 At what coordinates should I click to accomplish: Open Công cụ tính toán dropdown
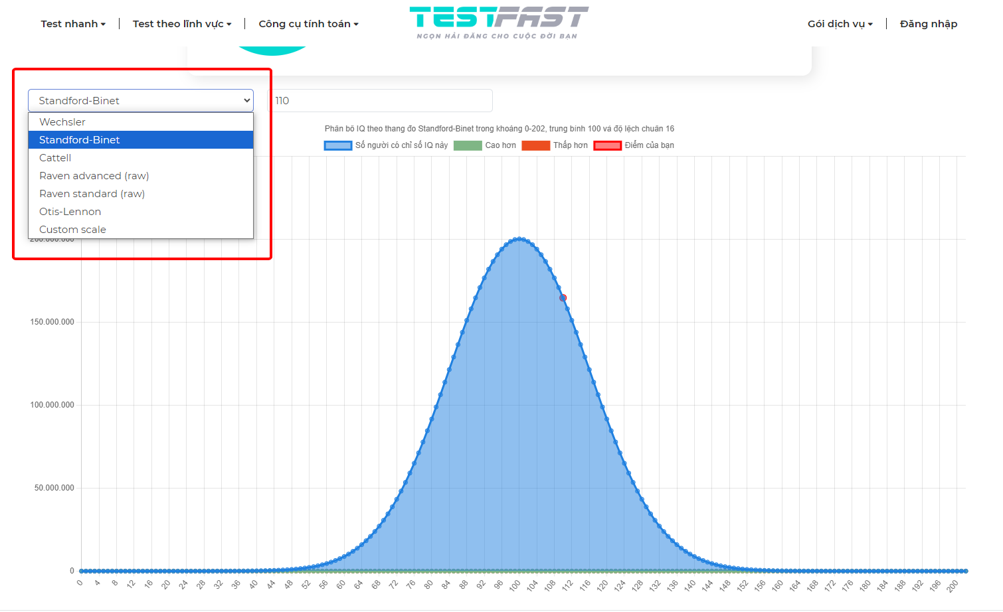point(308,24)
